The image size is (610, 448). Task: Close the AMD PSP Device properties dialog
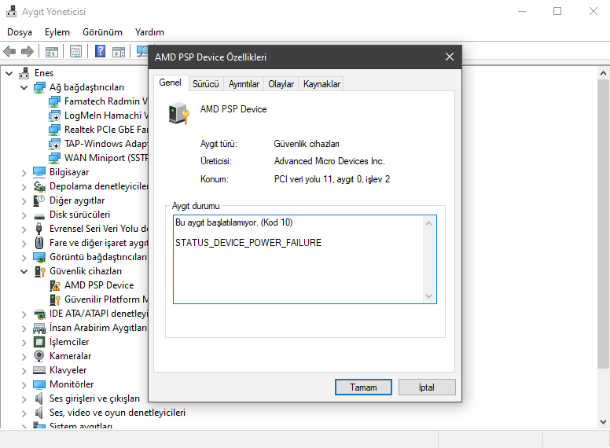pyautogui.click(x=450, y=57)
